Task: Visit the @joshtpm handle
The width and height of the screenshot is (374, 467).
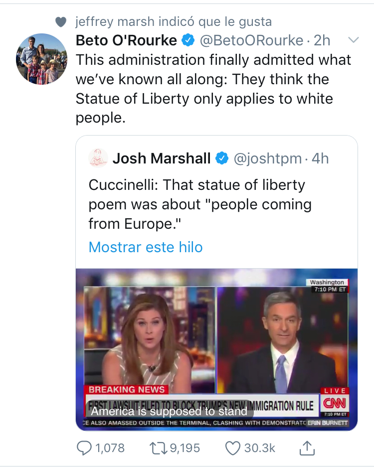Action: [x=268, y=158]
